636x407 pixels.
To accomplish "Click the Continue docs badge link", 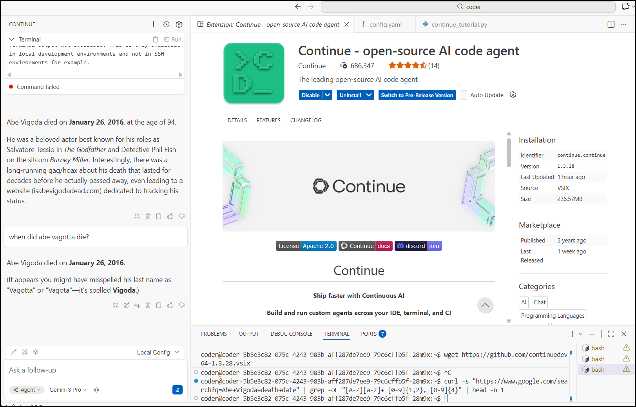I will pos(365,246).
